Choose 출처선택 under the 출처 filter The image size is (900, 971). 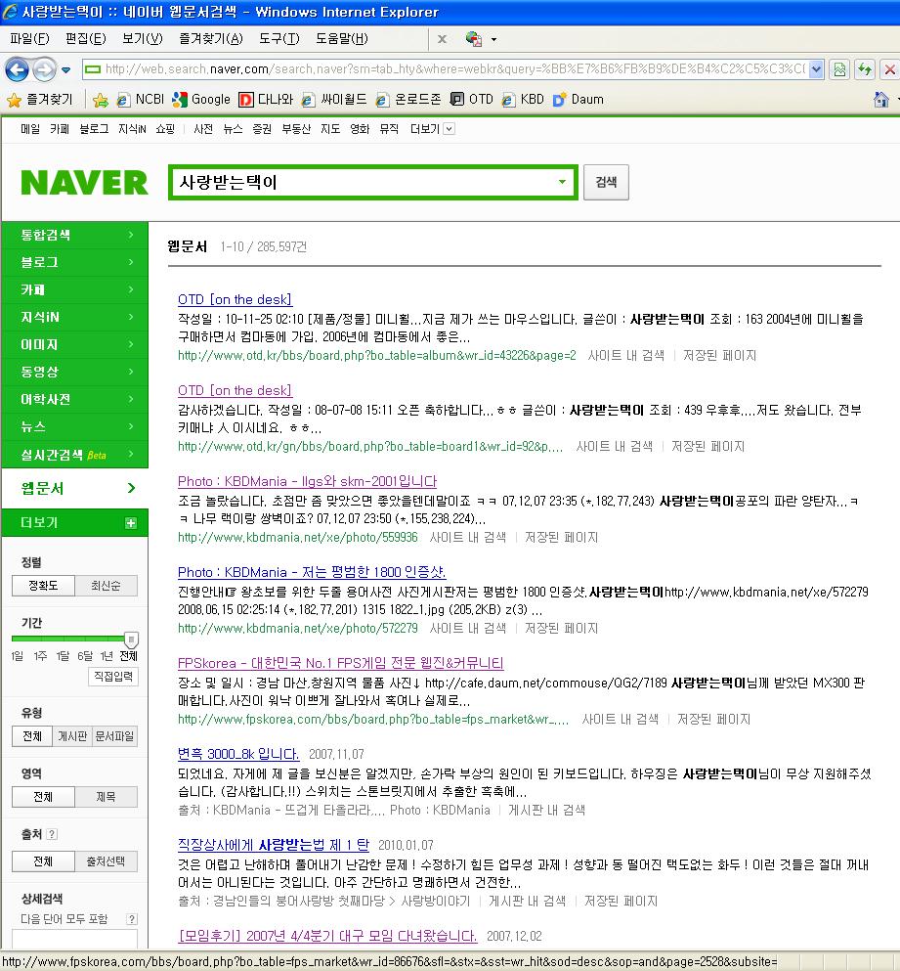[106, 861]
